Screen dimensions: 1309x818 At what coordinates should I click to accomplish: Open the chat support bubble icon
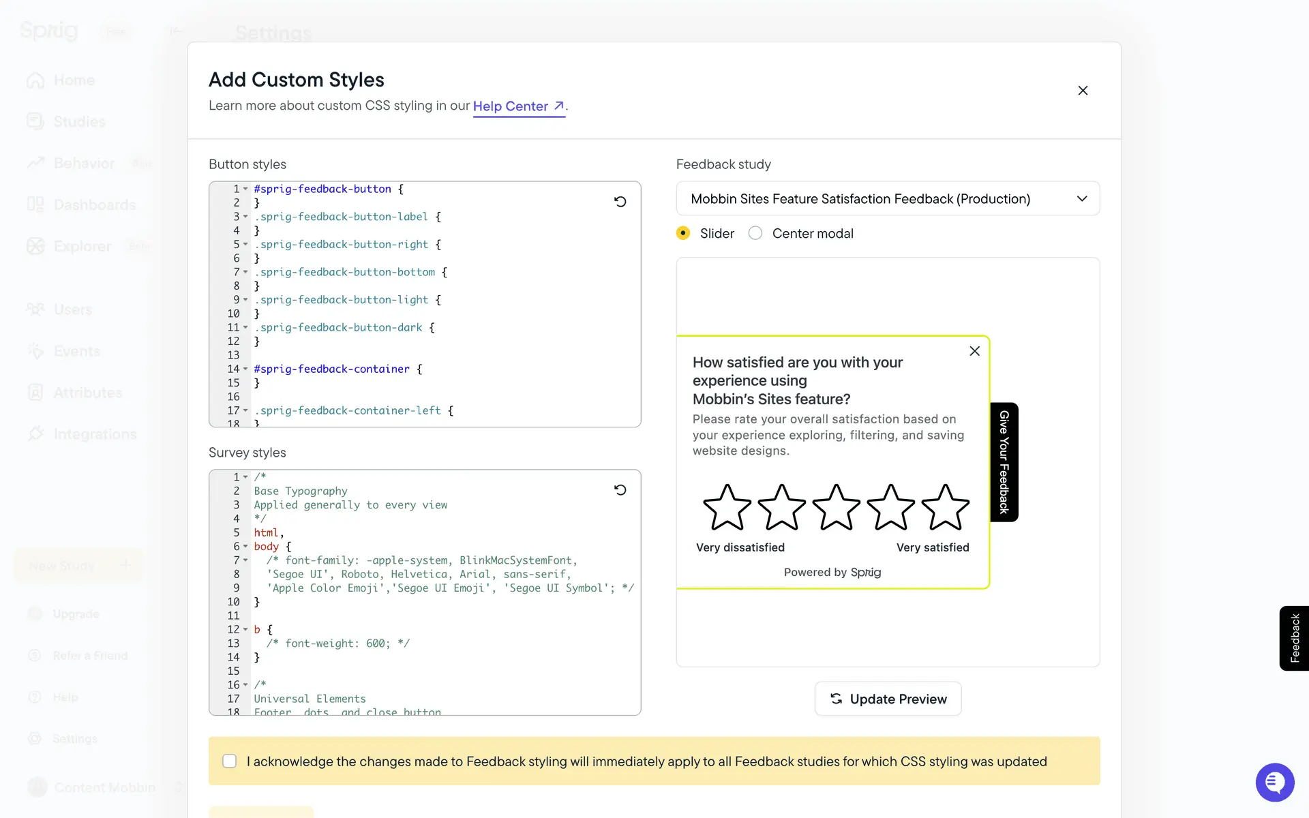[1274, 782]
